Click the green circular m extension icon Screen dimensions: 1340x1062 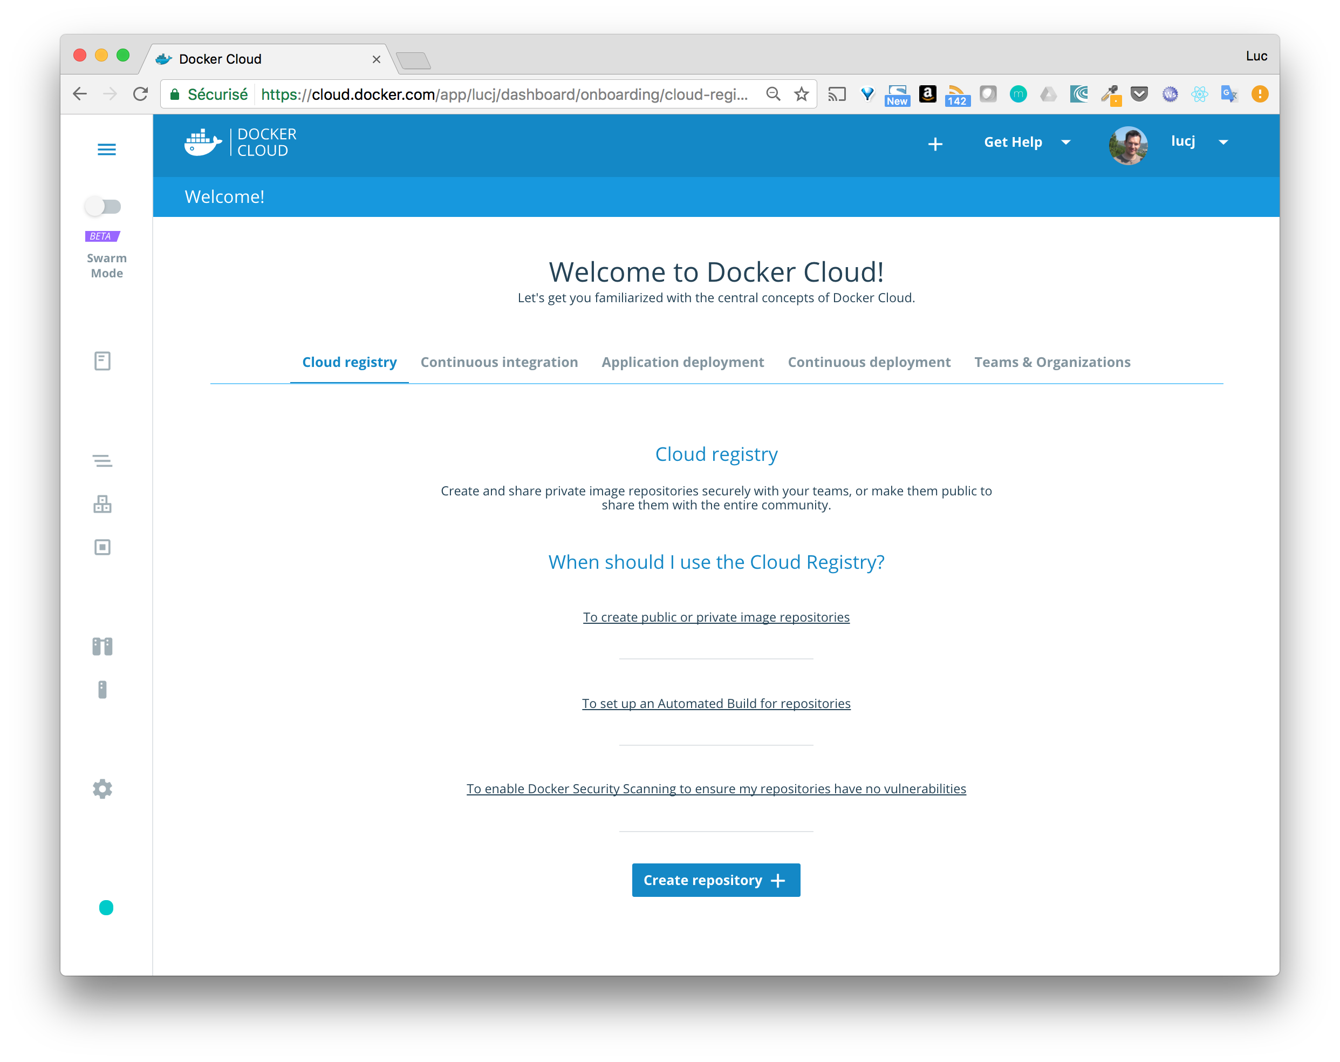tap(1018, 94)
